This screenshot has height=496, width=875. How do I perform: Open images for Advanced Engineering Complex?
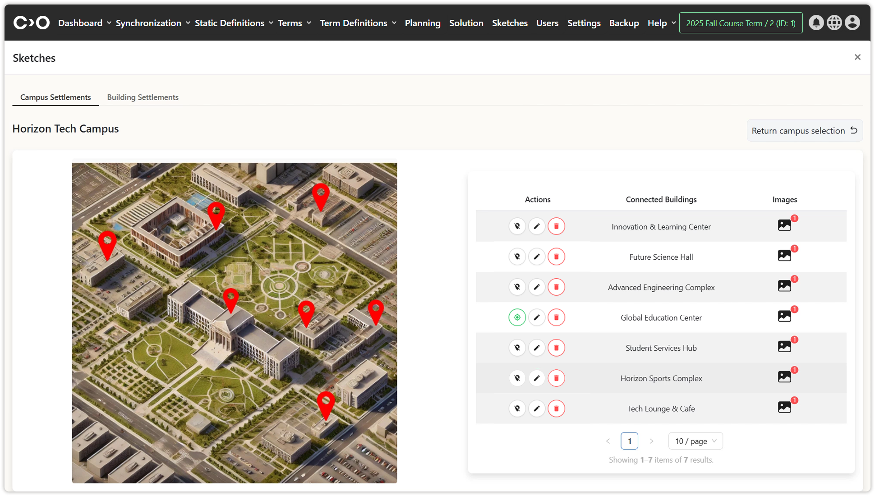click(784, 286)
